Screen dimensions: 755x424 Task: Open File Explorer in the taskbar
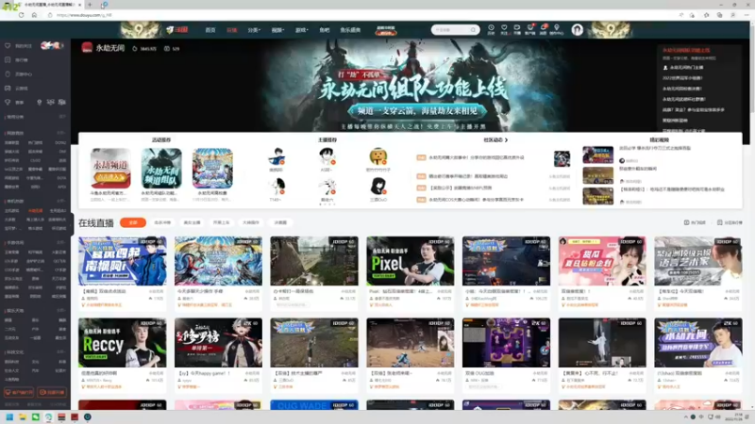click(23, 416)
